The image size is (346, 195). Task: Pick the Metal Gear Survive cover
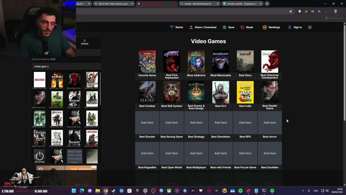39,138
